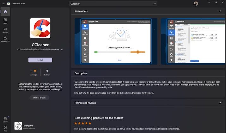Click the Description heading
This screenshot has width=226, height=133.
click(81, 73)
